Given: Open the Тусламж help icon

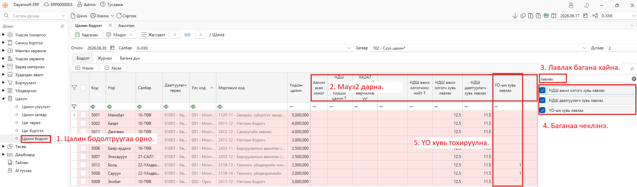Looking at the screenshot, I should 103,4.
